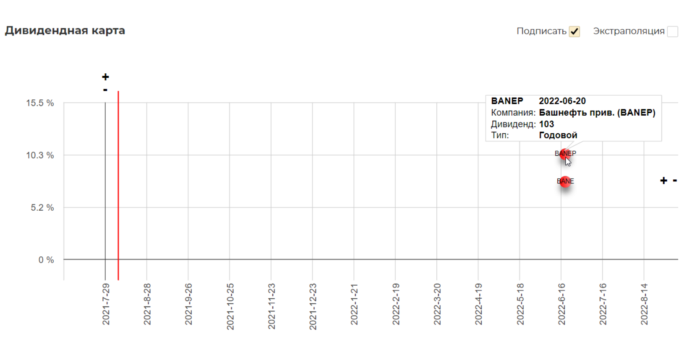
Task: Click the 10.3 % yield axis label
Action: [40, 155]
